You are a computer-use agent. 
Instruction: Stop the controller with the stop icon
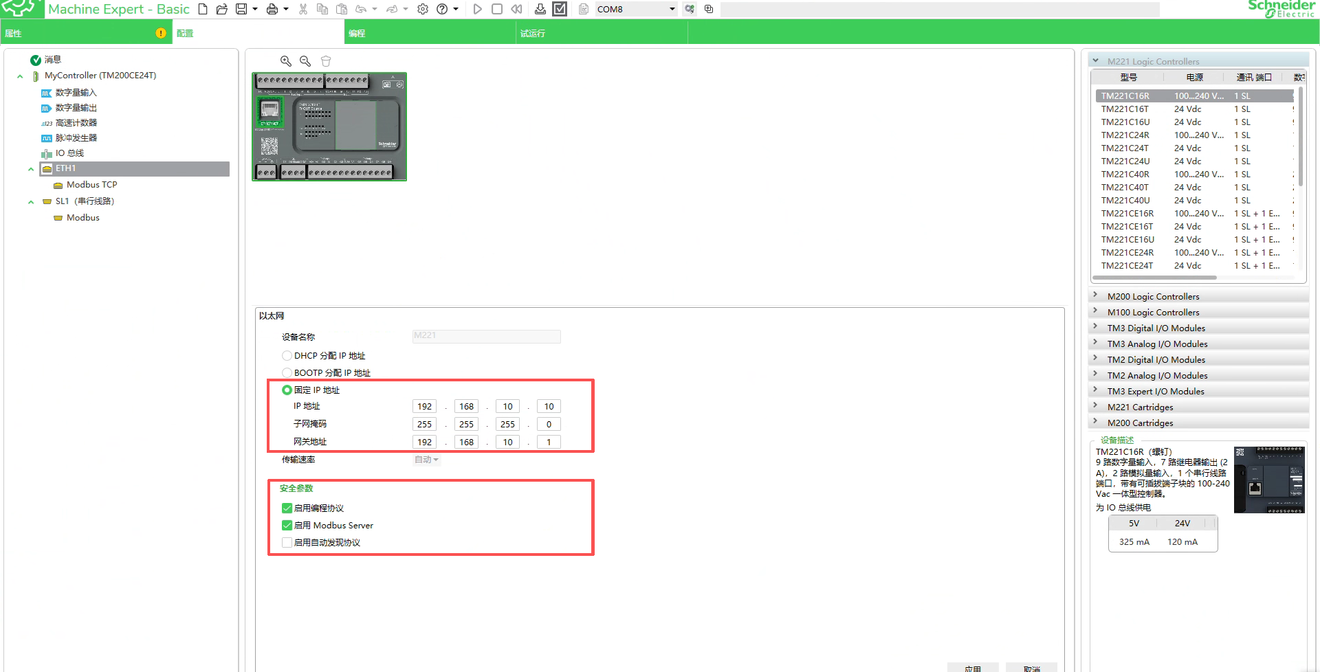pyautogui.click(x=497, y=9)
